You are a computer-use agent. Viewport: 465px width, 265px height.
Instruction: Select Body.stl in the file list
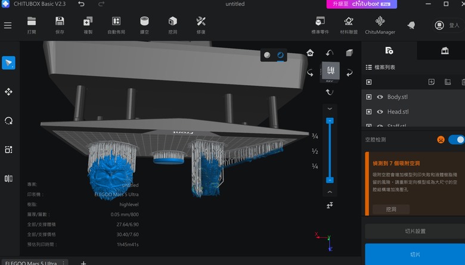pos(398,97)
